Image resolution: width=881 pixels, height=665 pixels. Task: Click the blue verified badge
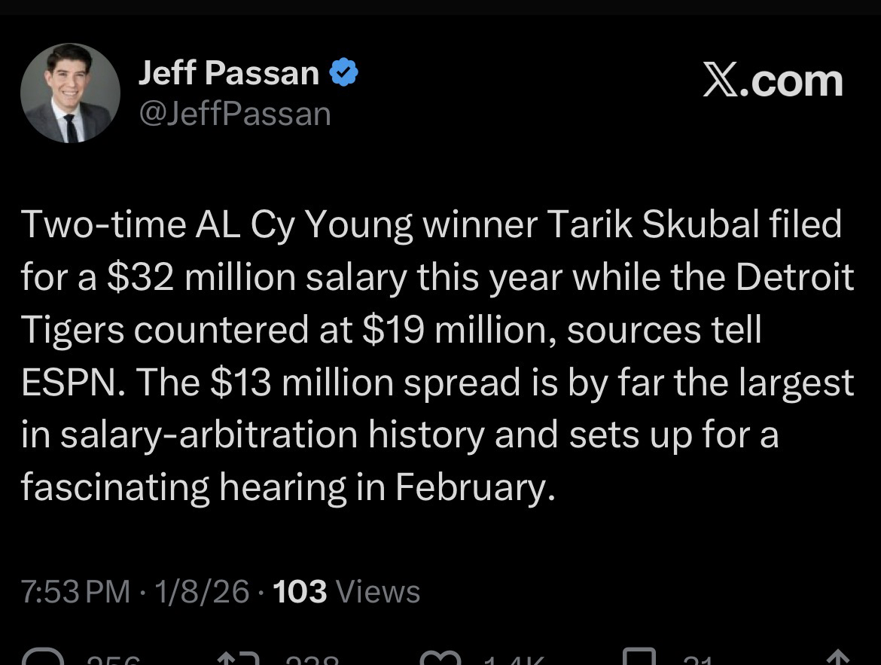click(x=344, y=73)
